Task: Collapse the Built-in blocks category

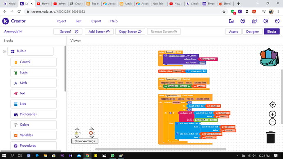Action: (x=4, y=51)
